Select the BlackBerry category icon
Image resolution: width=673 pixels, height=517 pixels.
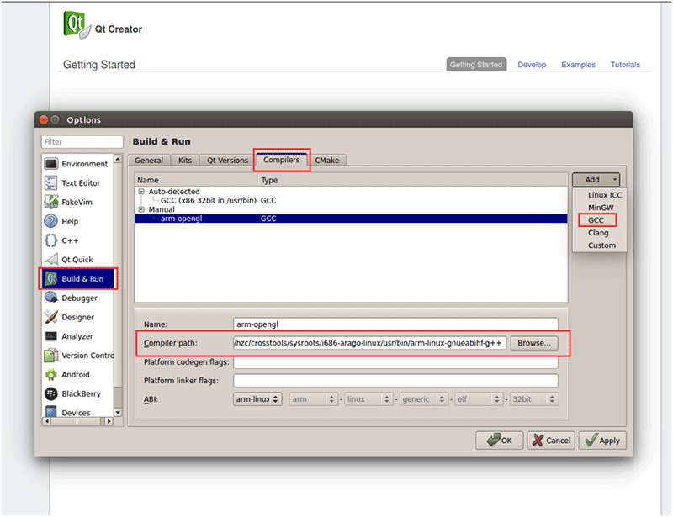coord(51,393)
